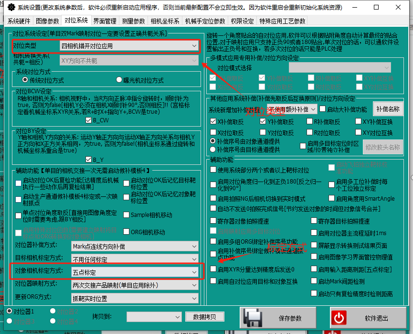Open the 相机坐标系 tab
Viewport: 413px width, 334px height.
pyautogui.click(x=165, y=21)
